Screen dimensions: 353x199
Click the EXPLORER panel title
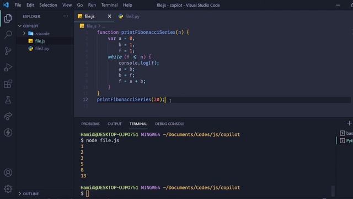click(x=31, y=16)
